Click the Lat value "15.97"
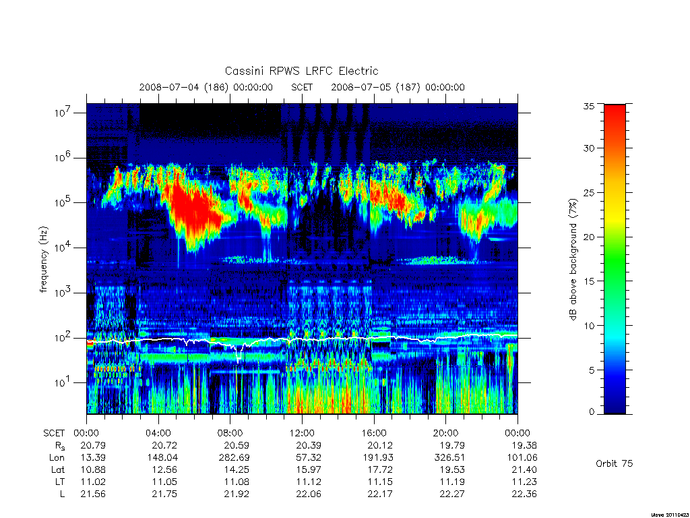This screenshot has width=690, height=518. [x=309, y=469]
